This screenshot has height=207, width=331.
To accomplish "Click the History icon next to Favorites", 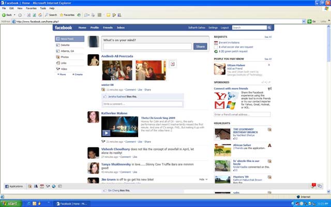I will (x=79, y=15).
